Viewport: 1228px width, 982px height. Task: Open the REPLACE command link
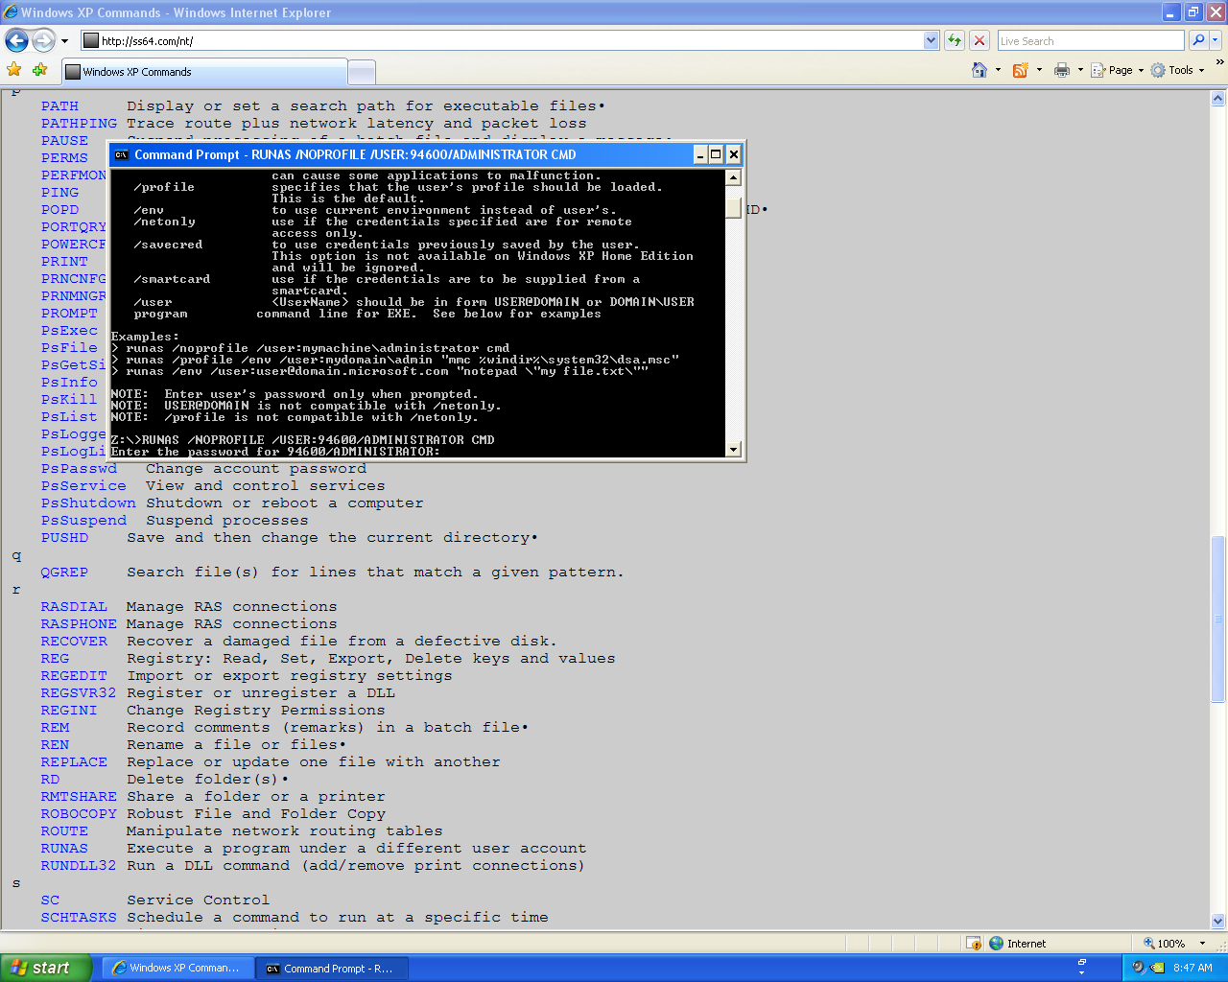pos(74,761)
